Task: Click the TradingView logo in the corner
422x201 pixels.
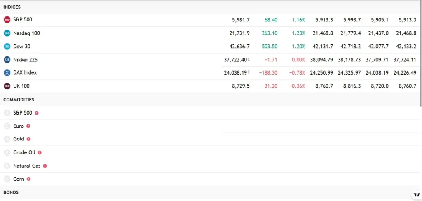Action: point(416,195)
